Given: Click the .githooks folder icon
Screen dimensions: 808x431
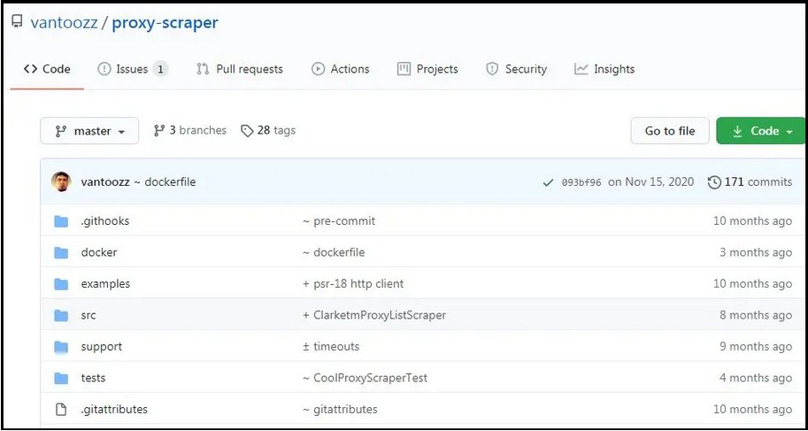Looking at the screenshot, I should pyautogui.click(x=61, y=221).
